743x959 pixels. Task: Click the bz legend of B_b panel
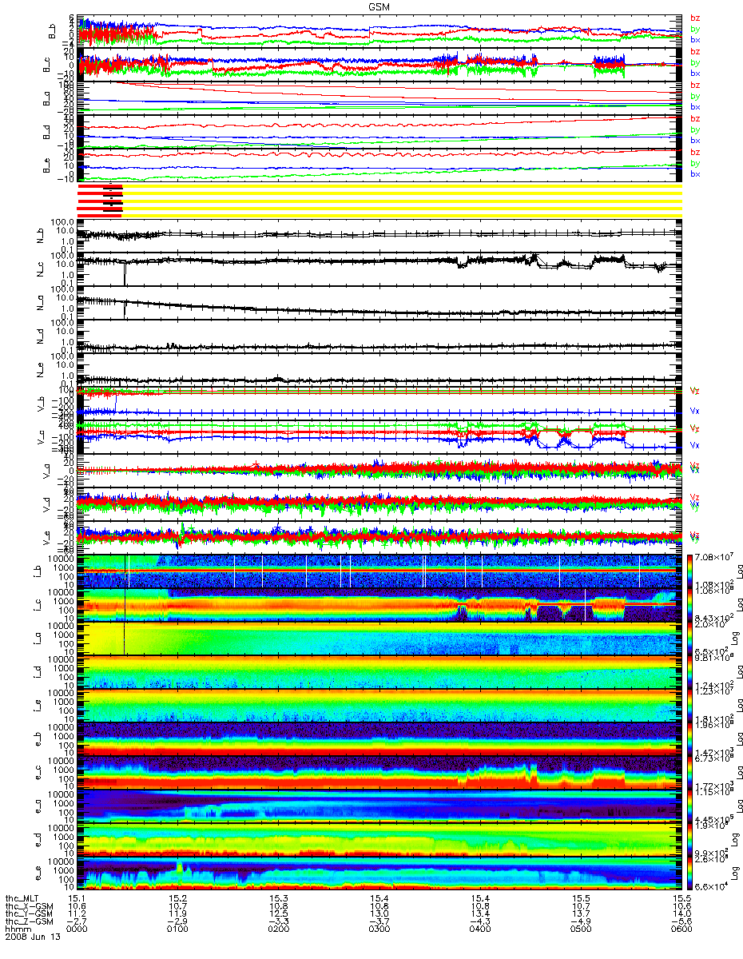[695, 17]
